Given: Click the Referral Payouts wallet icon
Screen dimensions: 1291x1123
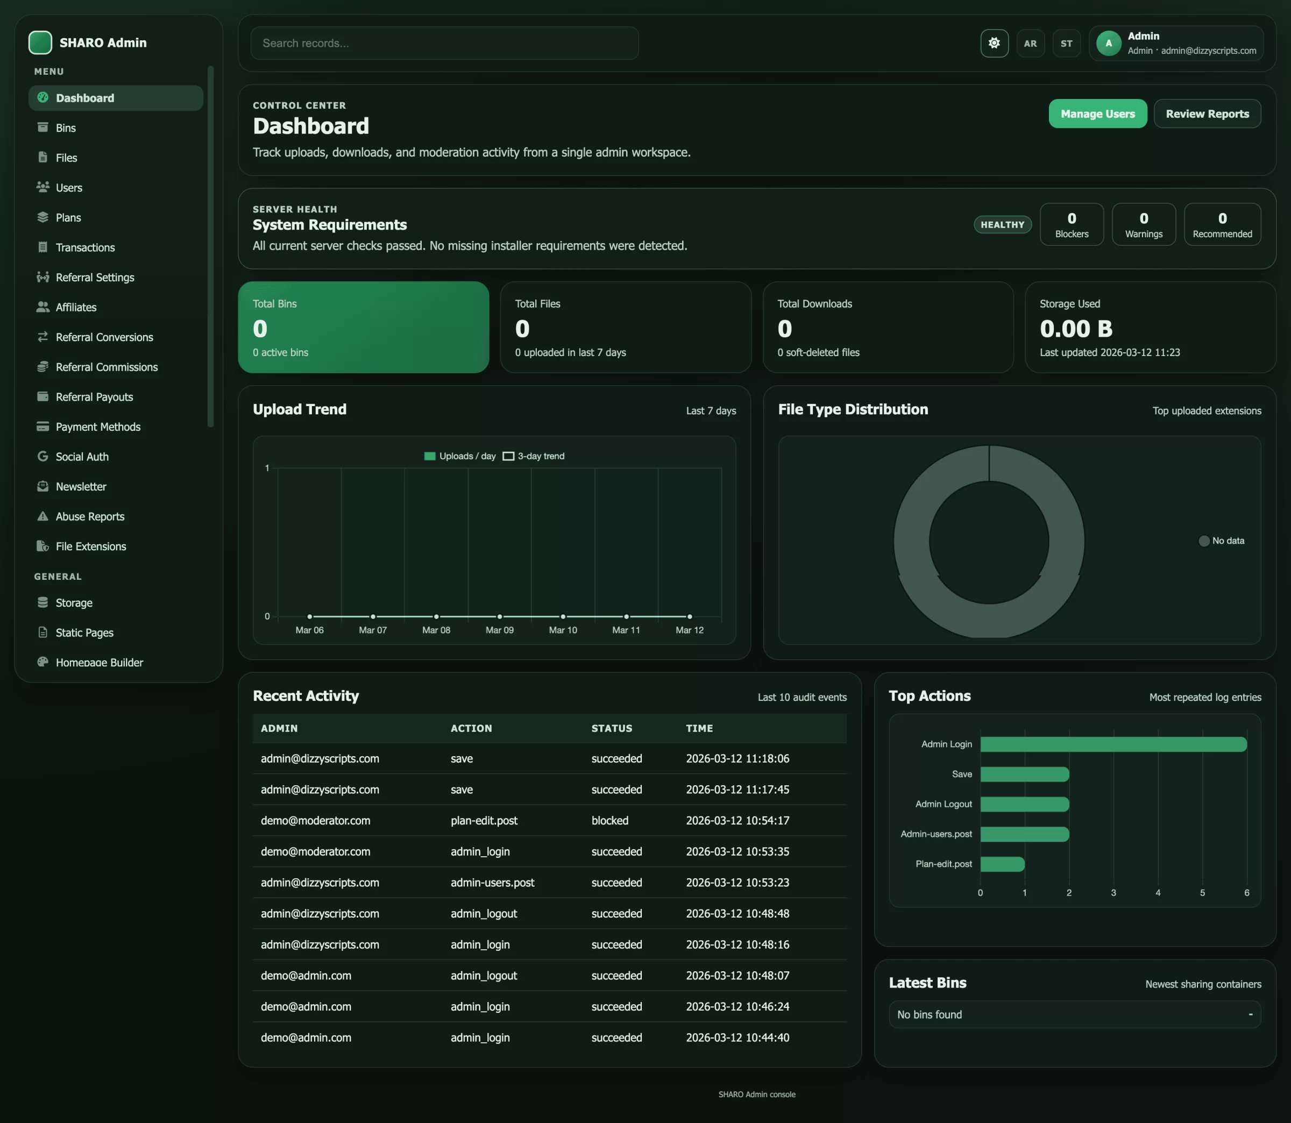Looking at the screenshot, I should pyautogui.click(x=42, y=396).
